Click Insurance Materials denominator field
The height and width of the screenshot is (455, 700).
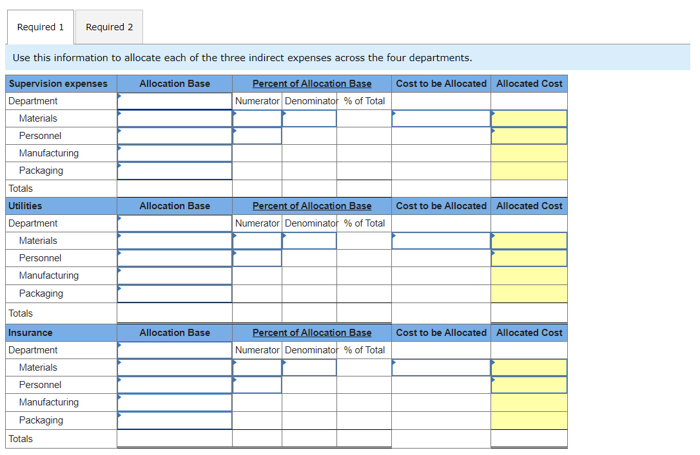(x=309, y=367)
